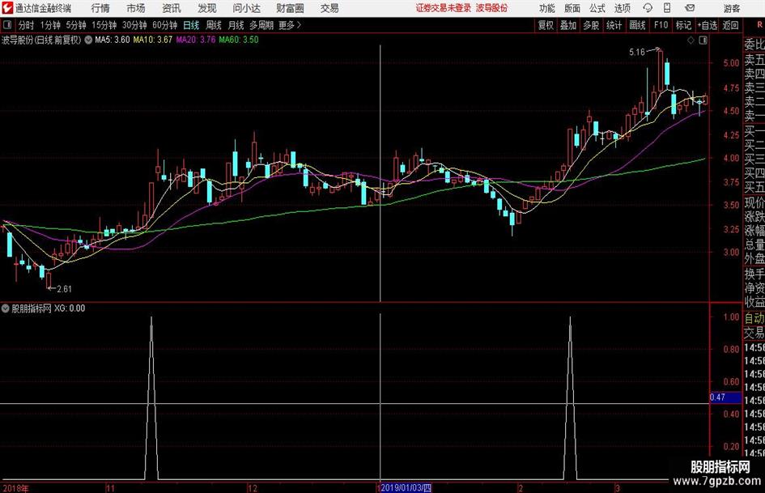Click the 叠加 overlay button
This screenshot has height=493, width=765.
tap(568, 25)
